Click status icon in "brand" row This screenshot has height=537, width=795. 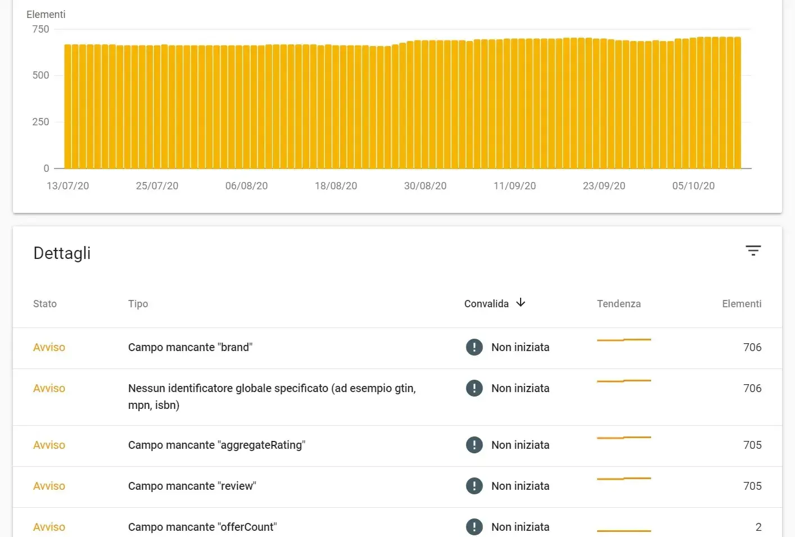pos(474,347)
